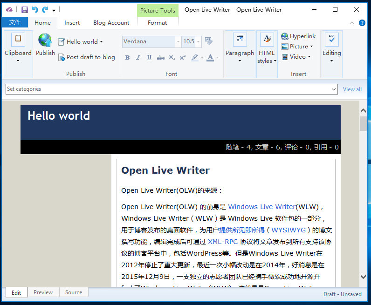Open the Picture Tools Format tab

(158, 23)
